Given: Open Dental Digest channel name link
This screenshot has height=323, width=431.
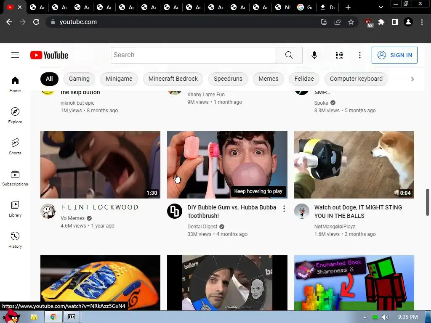Looking at the screenshot, I should 202,227.
